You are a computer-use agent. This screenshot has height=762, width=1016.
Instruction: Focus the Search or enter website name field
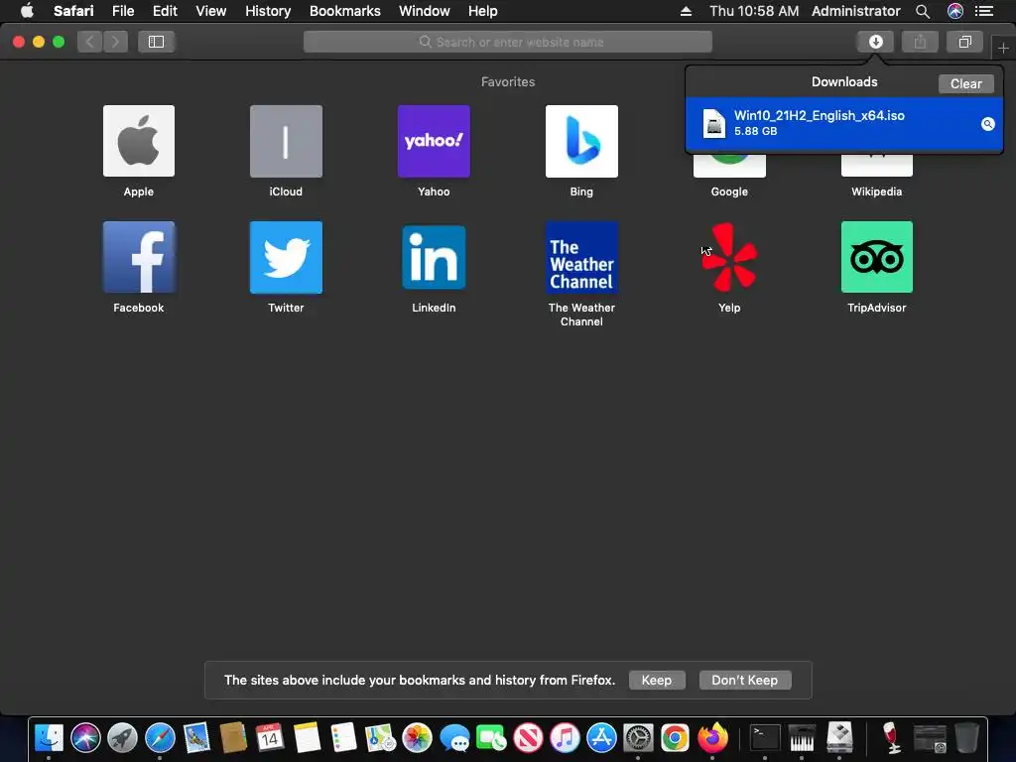click(507, 42)
